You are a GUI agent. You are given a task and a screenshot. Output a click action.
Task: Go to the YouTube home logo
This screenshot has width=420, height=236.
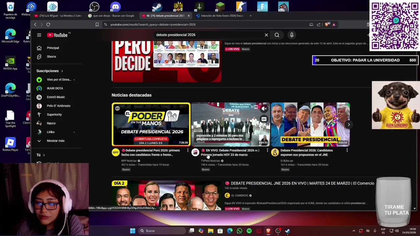(x=57, y=35)
